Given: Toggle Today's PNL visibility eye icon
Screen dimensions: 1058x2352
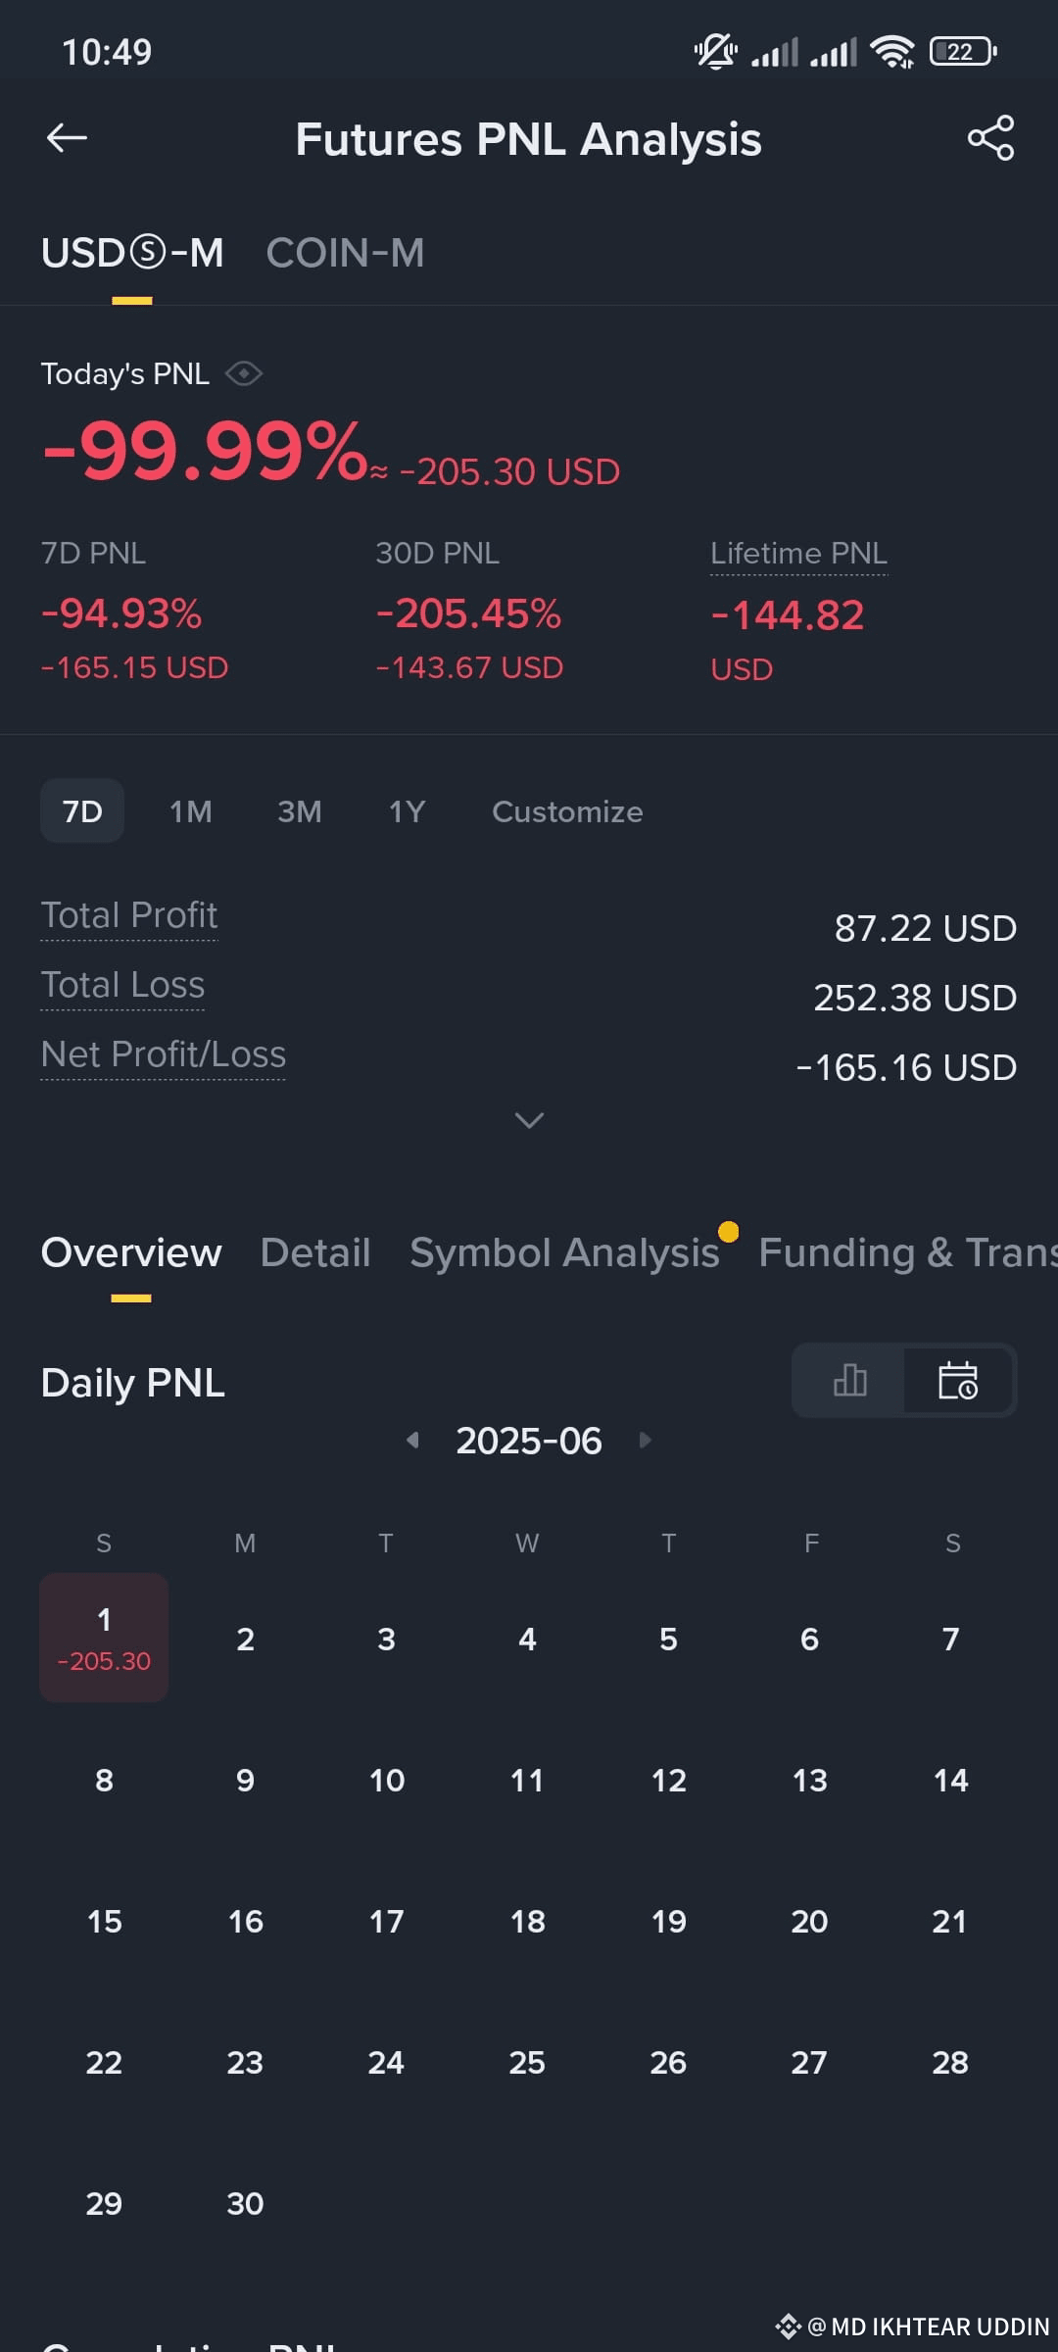Looking at the screenshot, I should click(243, 373).
